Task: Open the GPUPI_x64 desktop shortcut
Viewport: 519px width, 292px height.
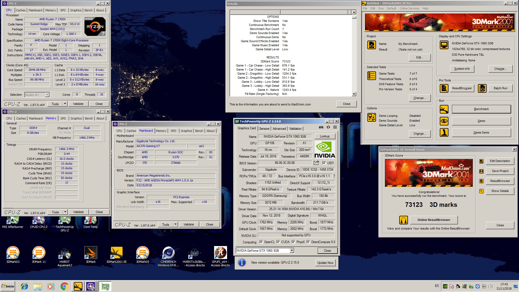Action: coord(220,257)
